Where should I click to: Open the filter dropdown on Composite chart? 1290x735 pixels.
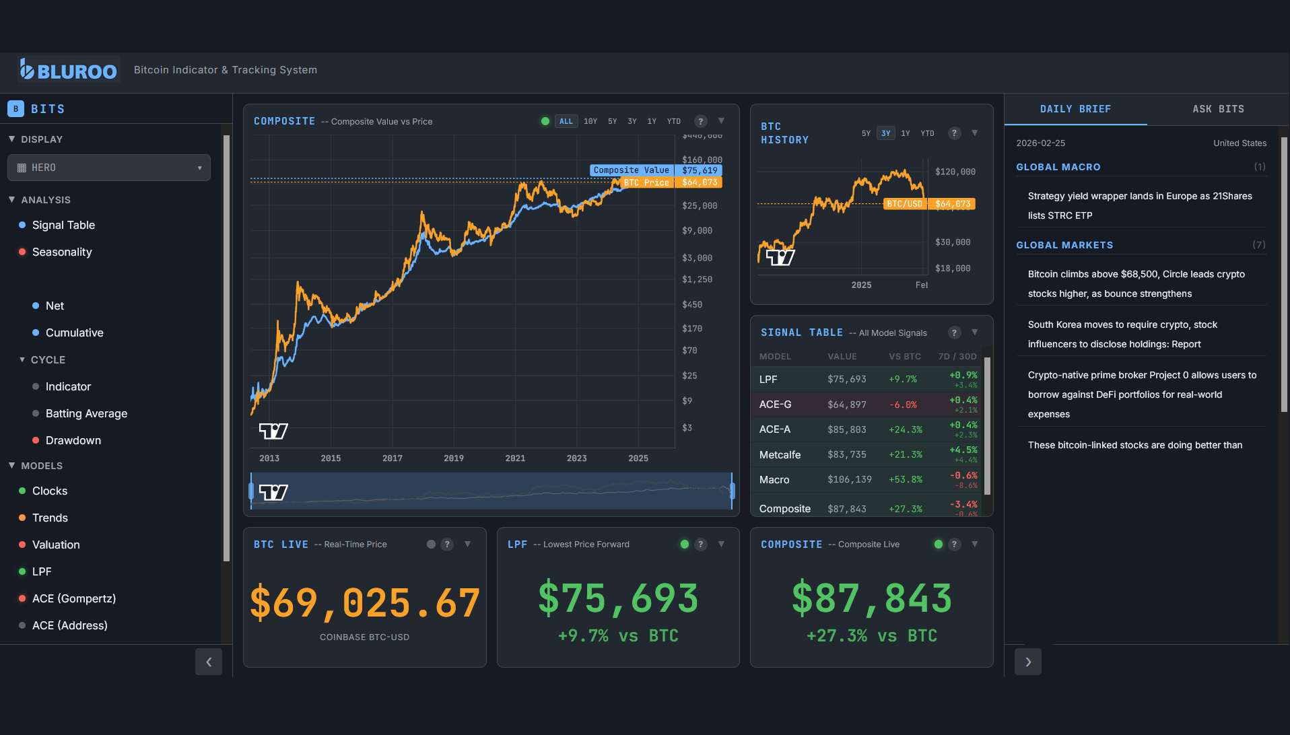pyautogui.click(x=721, y=121)
